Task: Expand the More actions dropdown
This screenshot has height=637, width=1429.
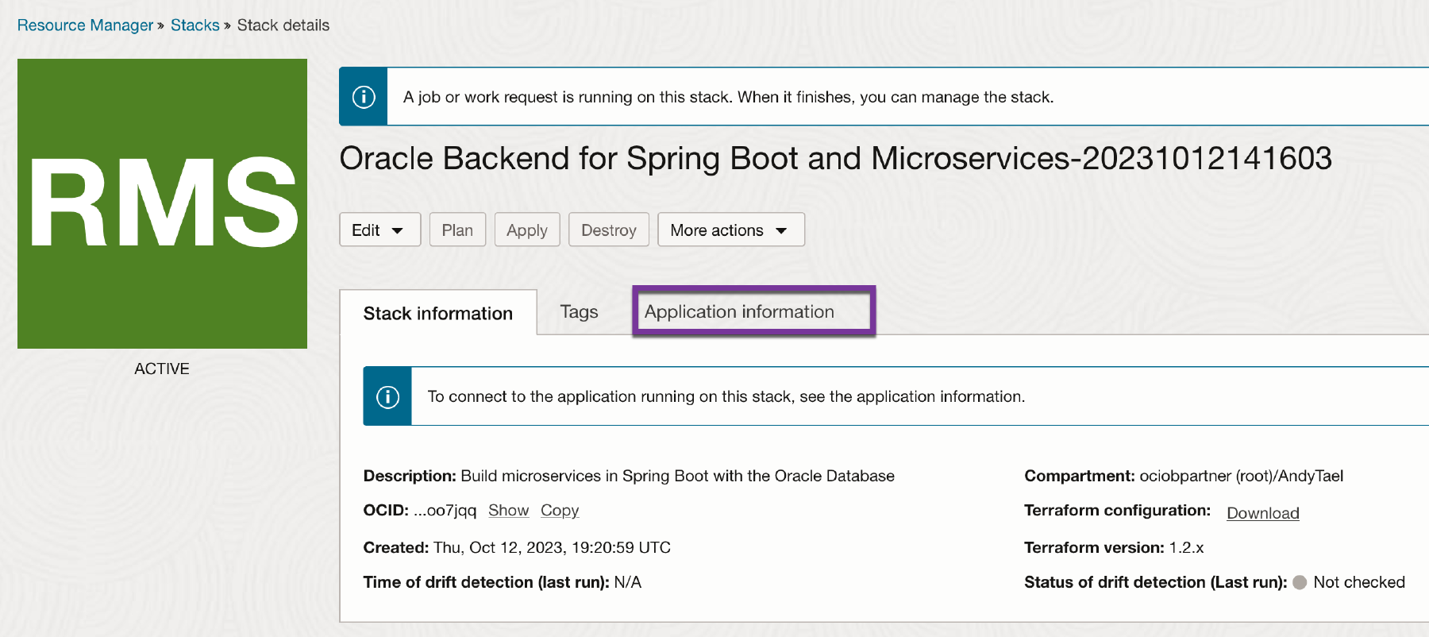Action: 730,230
